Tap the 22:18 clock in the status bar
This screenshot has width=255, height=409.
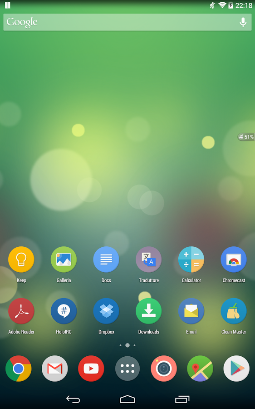coord(244,5)
